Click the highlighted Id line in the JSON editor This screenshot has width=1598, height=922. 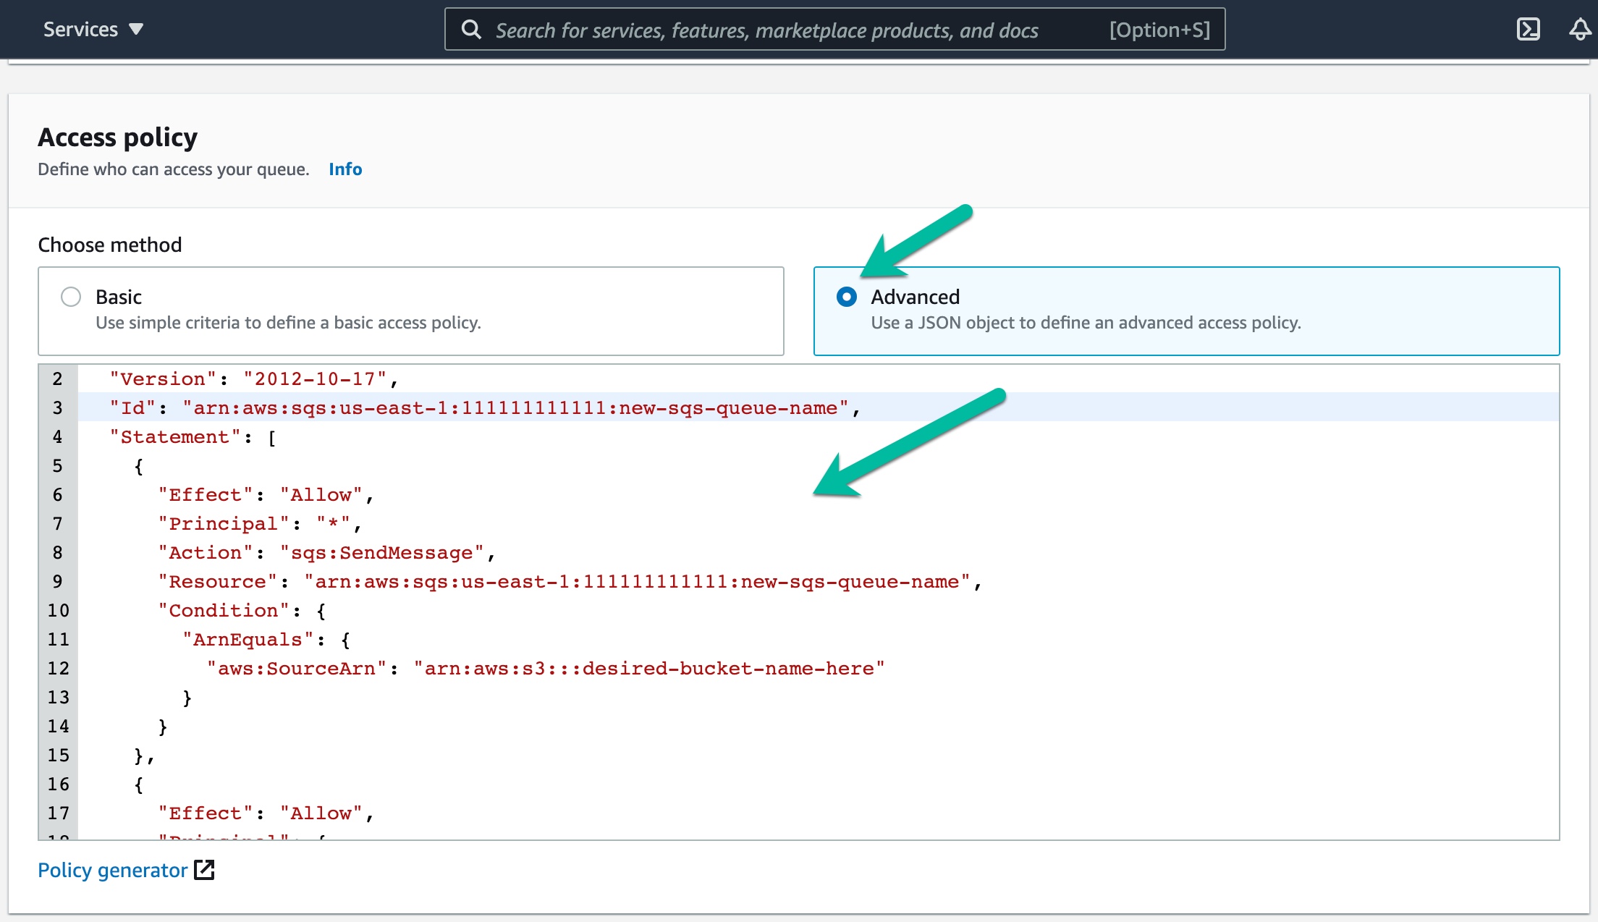click(x=485, y=407)
